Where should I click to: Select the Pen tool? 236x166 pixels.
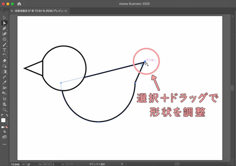[x=4, y=28]
